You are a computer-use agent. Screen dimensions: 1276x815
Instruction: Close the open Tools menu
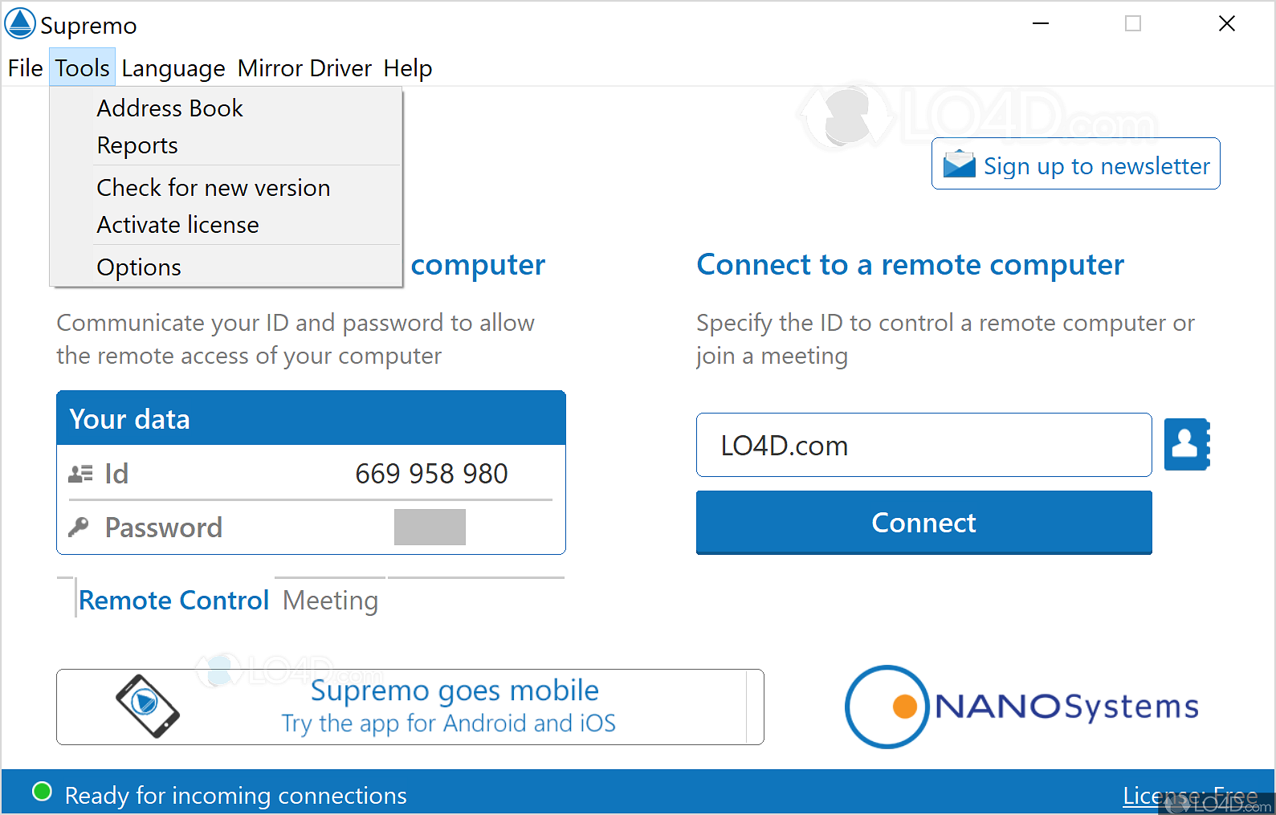pyautogui.click(x=82, y=68)
